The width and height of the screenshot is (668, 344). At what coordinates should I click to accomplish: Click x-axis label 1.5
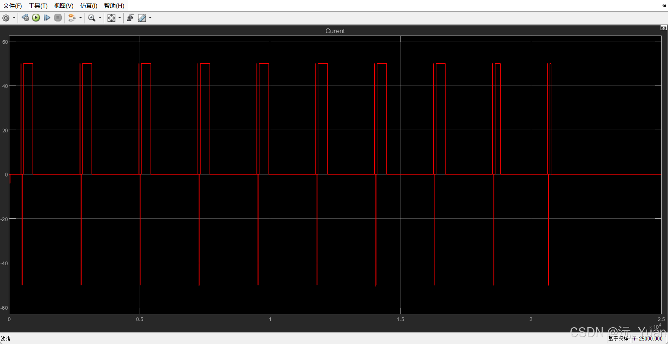pos(400,319)
